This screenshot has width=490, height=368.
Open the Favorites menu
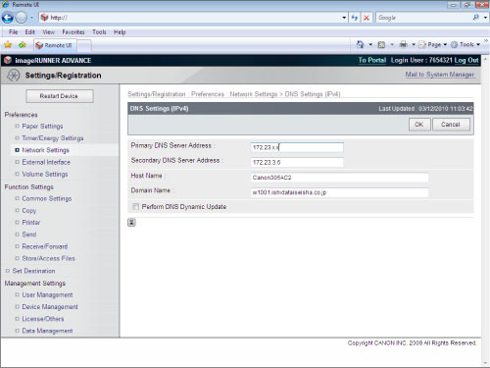(x=73, y=32)
